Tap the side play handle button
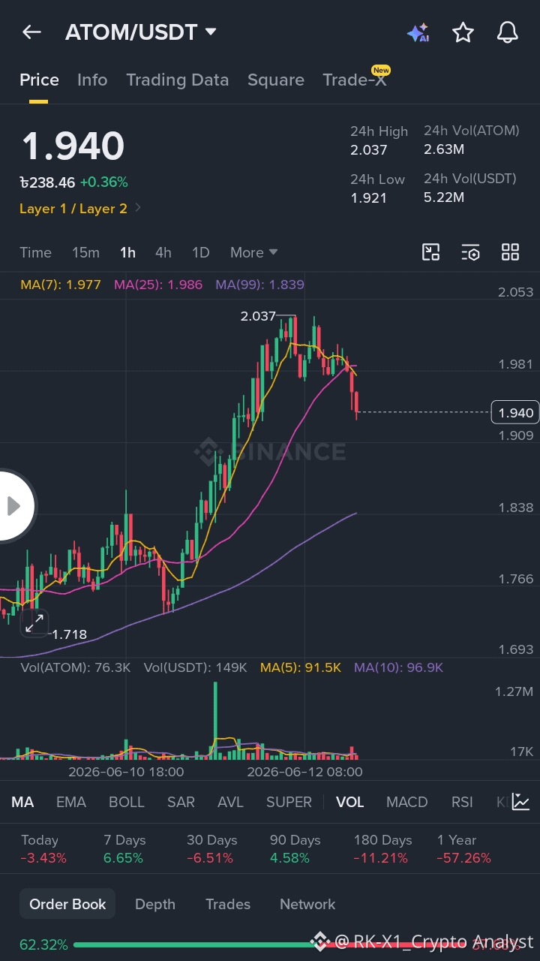540x961 pixels. [15, 506]
